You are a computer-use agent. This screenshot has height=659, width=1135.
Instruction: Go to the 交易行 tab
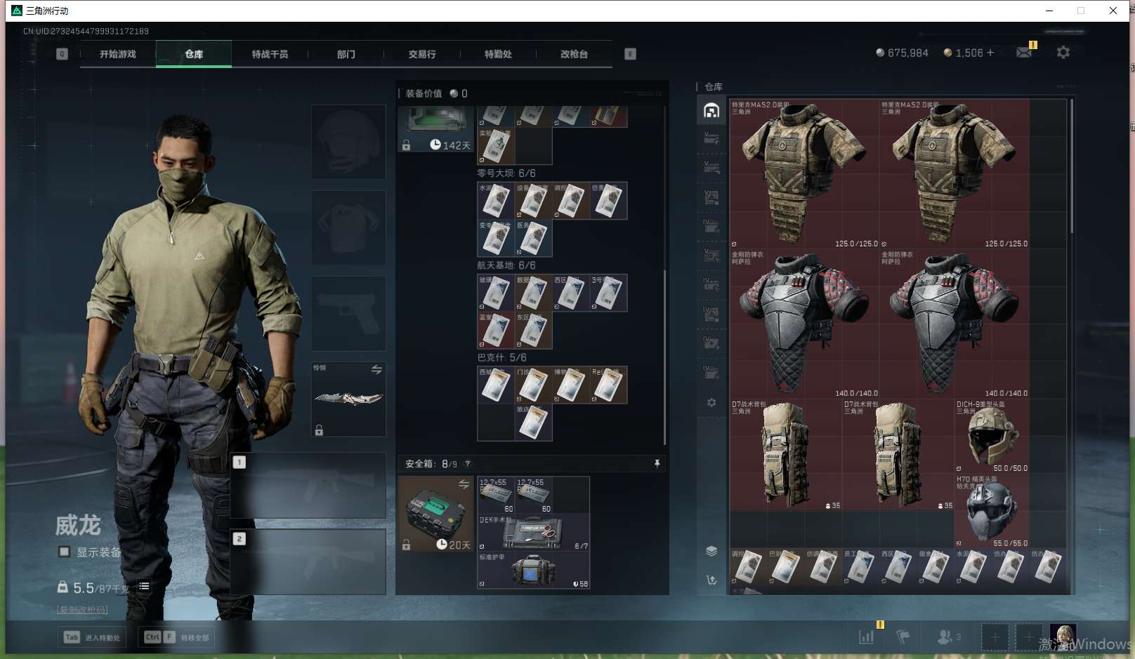point(422,54)
